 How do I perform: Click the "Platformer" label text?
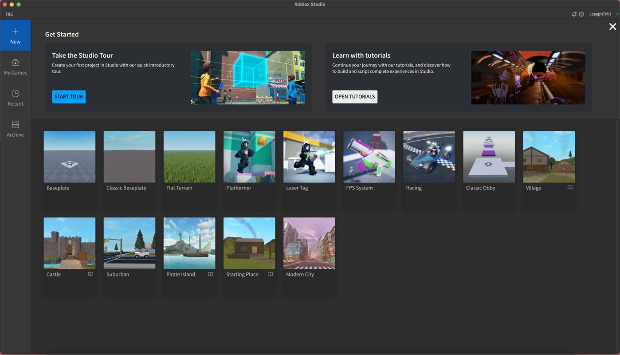[239, 188]
